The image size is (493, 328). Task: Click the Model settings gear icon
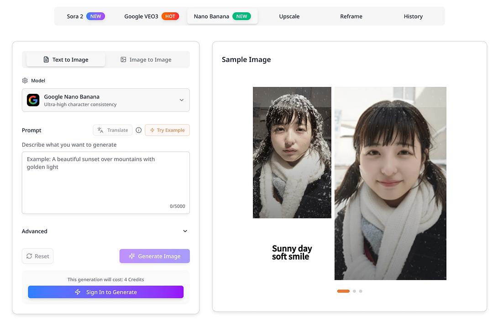[x=25, y=80]
